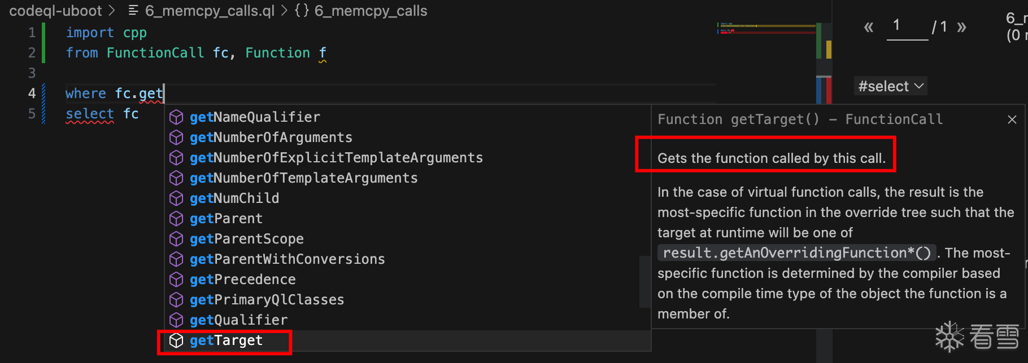Pick getParentWithConversions from completions
1028x363 pixels.
pyautogui.click(x=287, y=259)
